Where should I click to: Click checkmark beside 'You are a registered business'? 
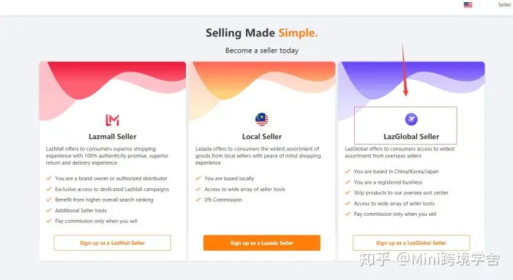348,182
